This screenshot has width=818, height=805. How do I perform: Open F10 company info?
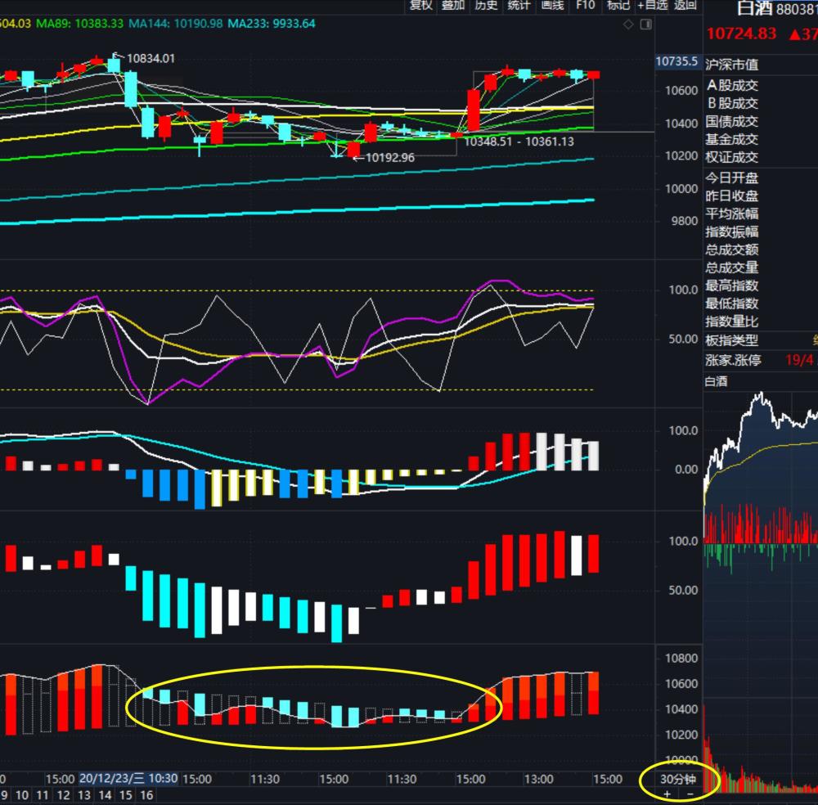[x=586, y=5]
